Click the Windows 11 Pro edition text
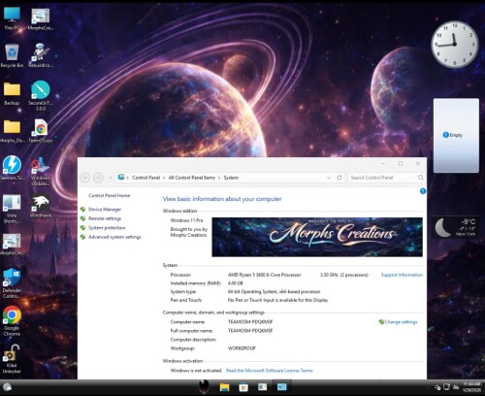Viewport: 485px width, 396px height. 187,220
